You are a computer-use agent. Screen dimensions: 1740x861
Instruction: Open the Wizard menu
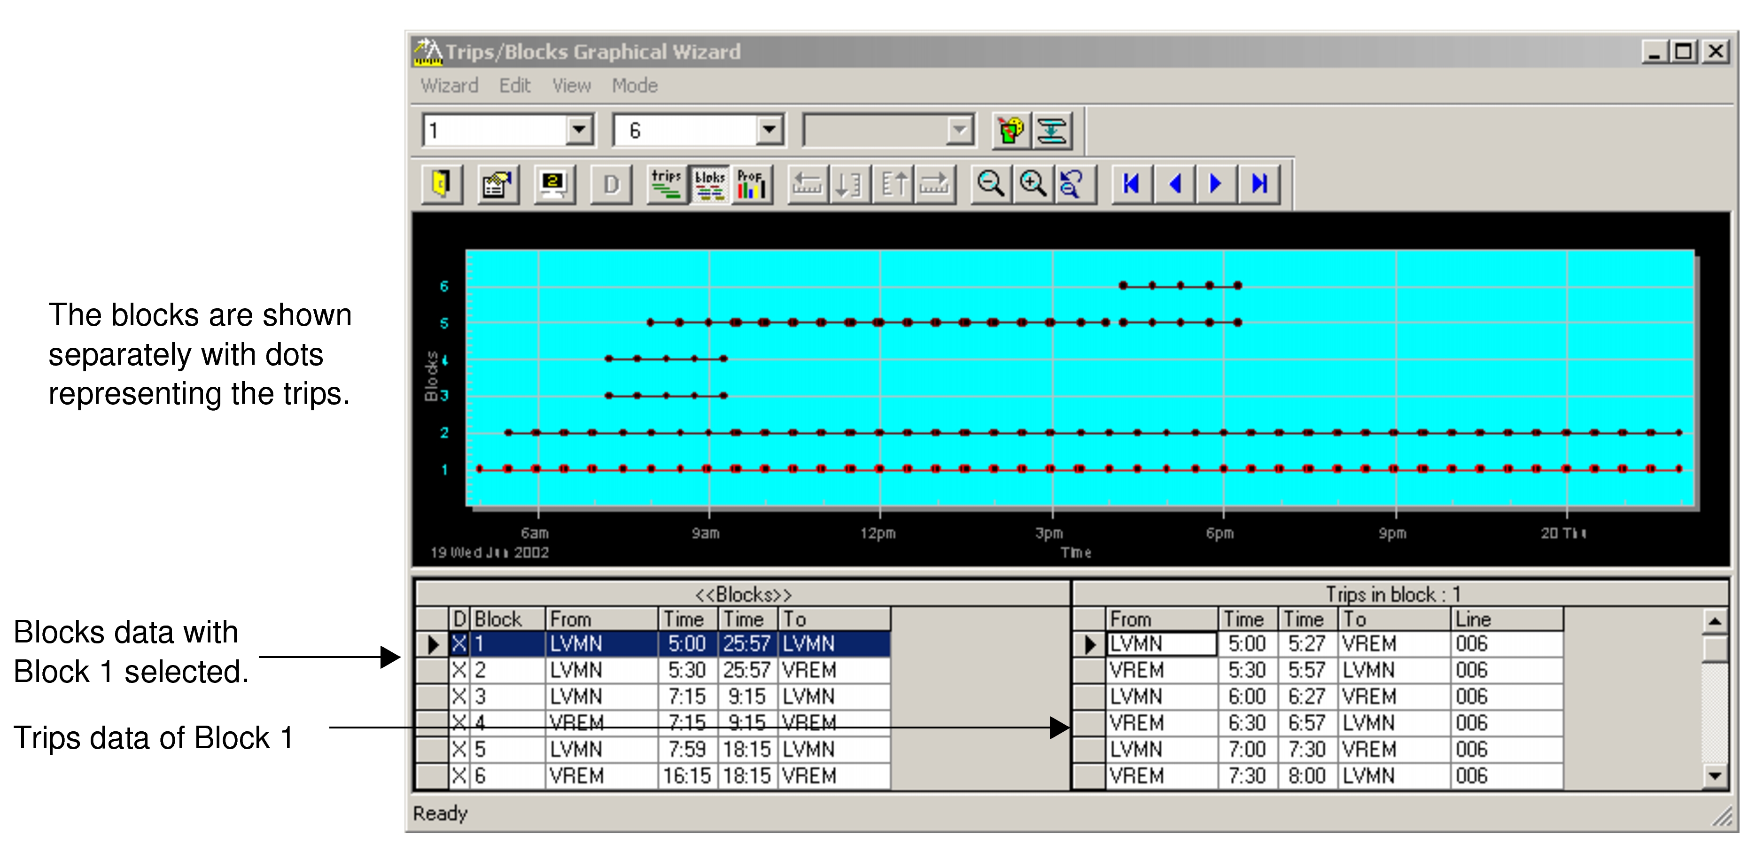pos(449,85)
